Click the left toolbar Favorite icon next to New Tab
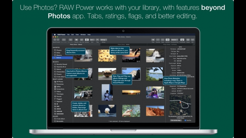246x138 pixels. coord(76,40)
